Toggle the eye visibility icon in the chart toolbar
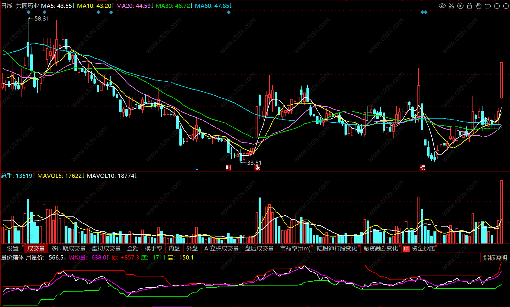 coord(442,6)
